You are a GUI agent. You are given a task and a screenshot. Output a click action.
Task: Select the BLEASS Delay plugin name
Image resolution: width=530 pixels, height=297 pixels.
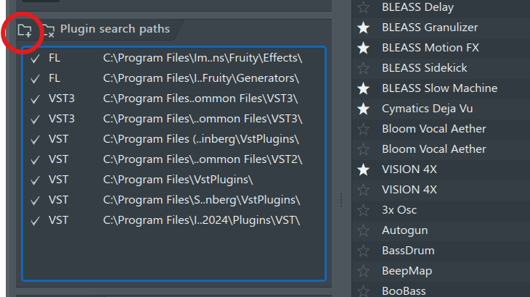pyautogui.click(x=417, y=7)
